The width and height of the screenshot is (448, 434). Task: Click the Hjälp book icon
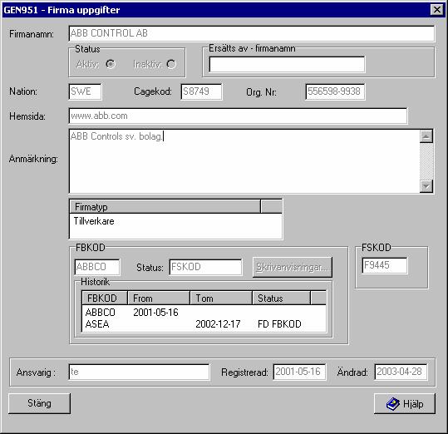[x=393, y=404]
